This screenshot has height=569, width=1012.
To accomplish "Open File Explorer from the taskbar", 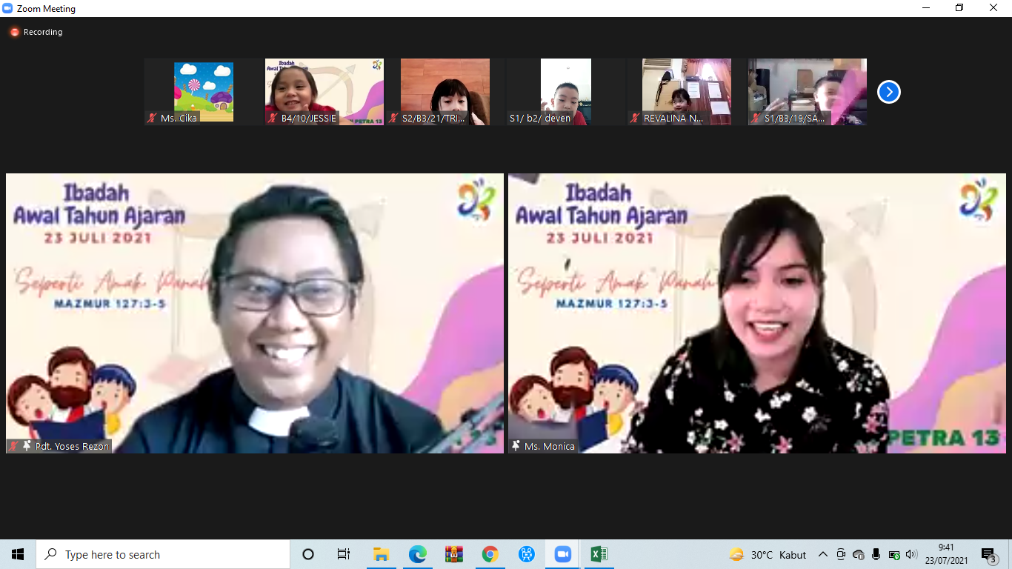I will 382,554.
